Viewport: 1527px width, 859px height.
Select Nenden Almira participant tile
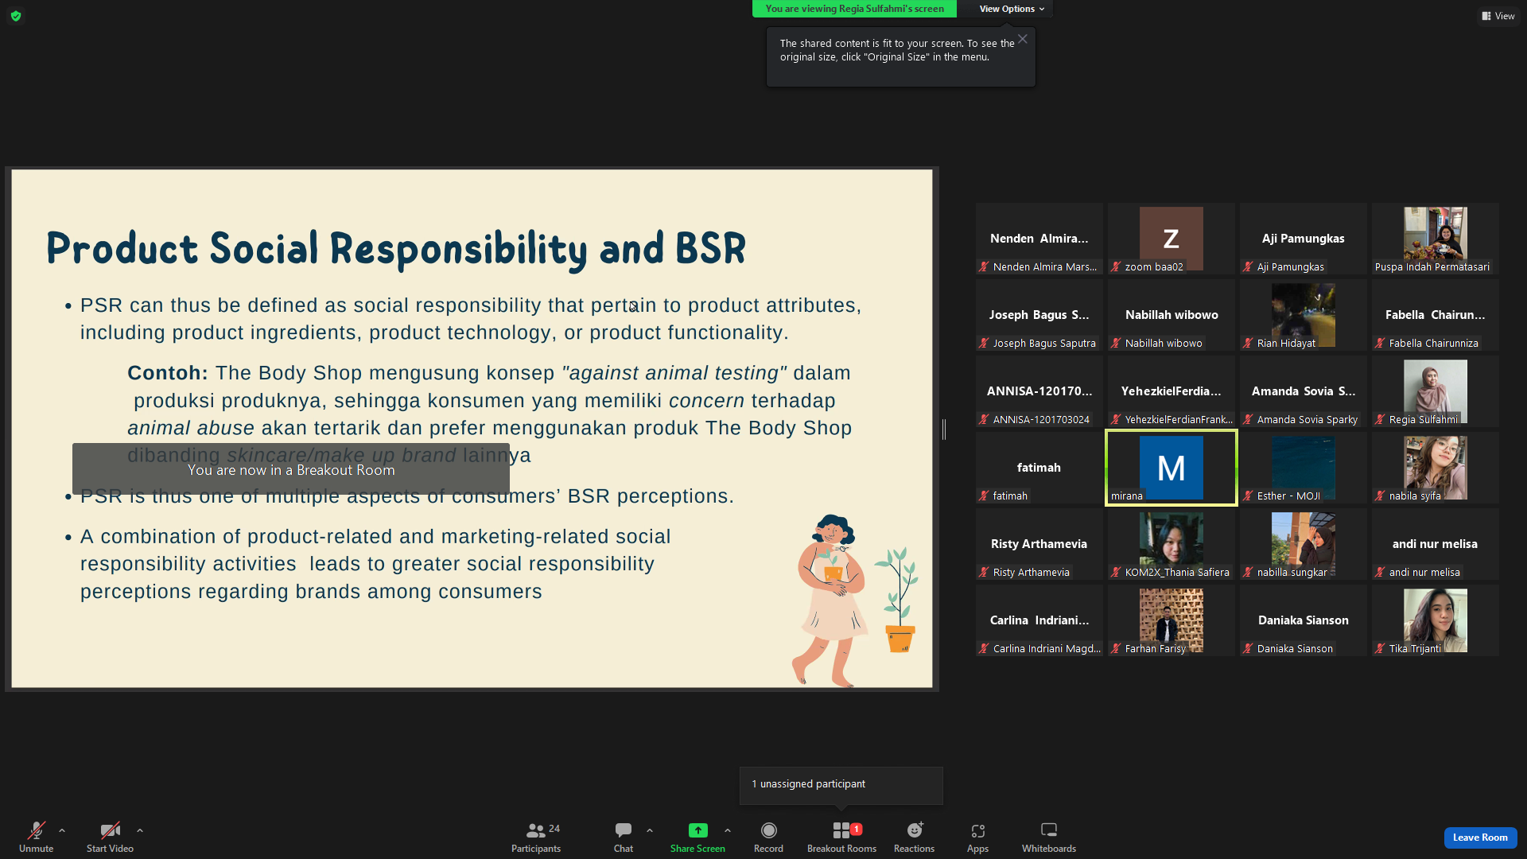click(1039, 239)
